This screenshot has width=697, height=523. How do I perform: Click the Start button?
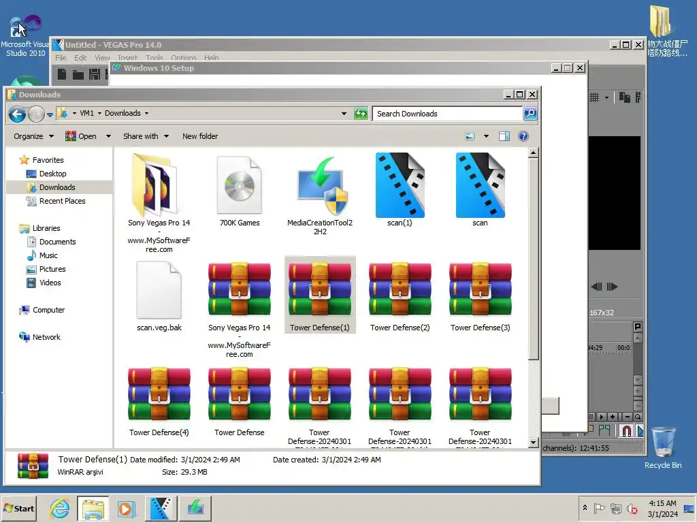pyautogui.click(x=19, y=508)
